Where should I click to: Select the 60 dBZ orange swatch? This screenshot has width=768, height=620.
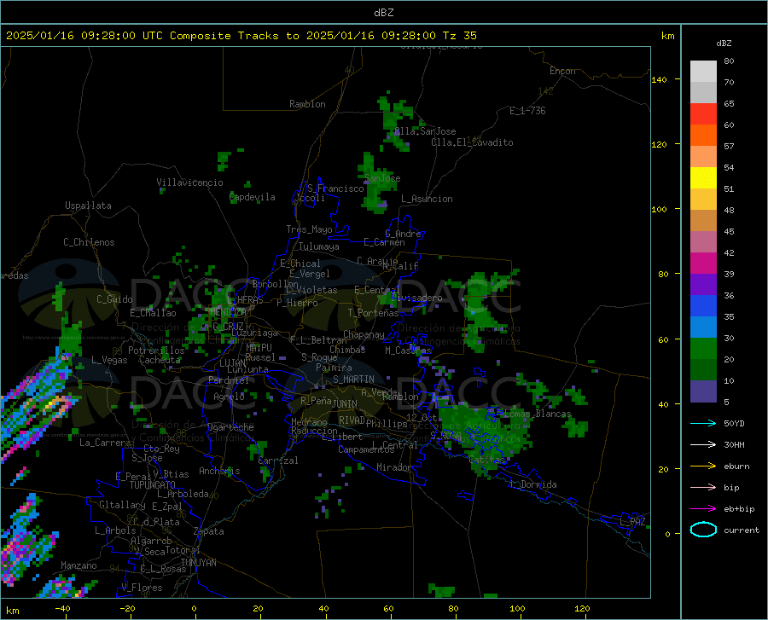703,135
